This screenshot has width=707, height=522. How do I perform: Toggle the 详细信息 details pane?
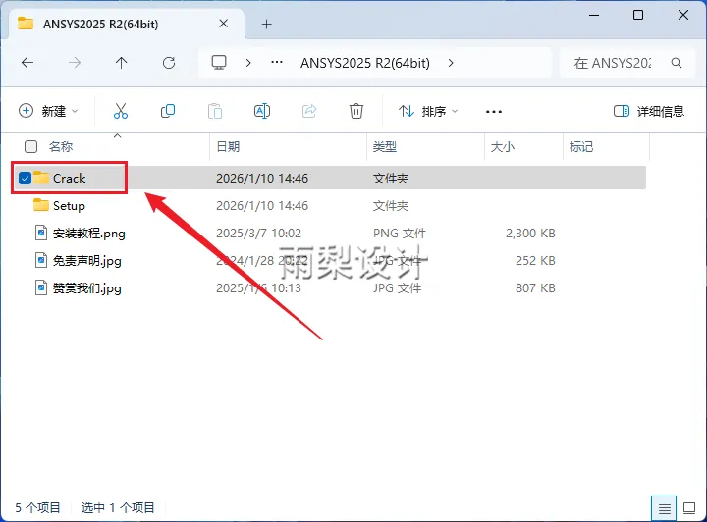click(x=649, y=111)
